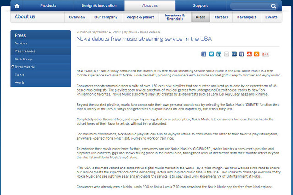The image size is (293, 195).
Task: Open the Design & innovation menu
Action: 99,5
